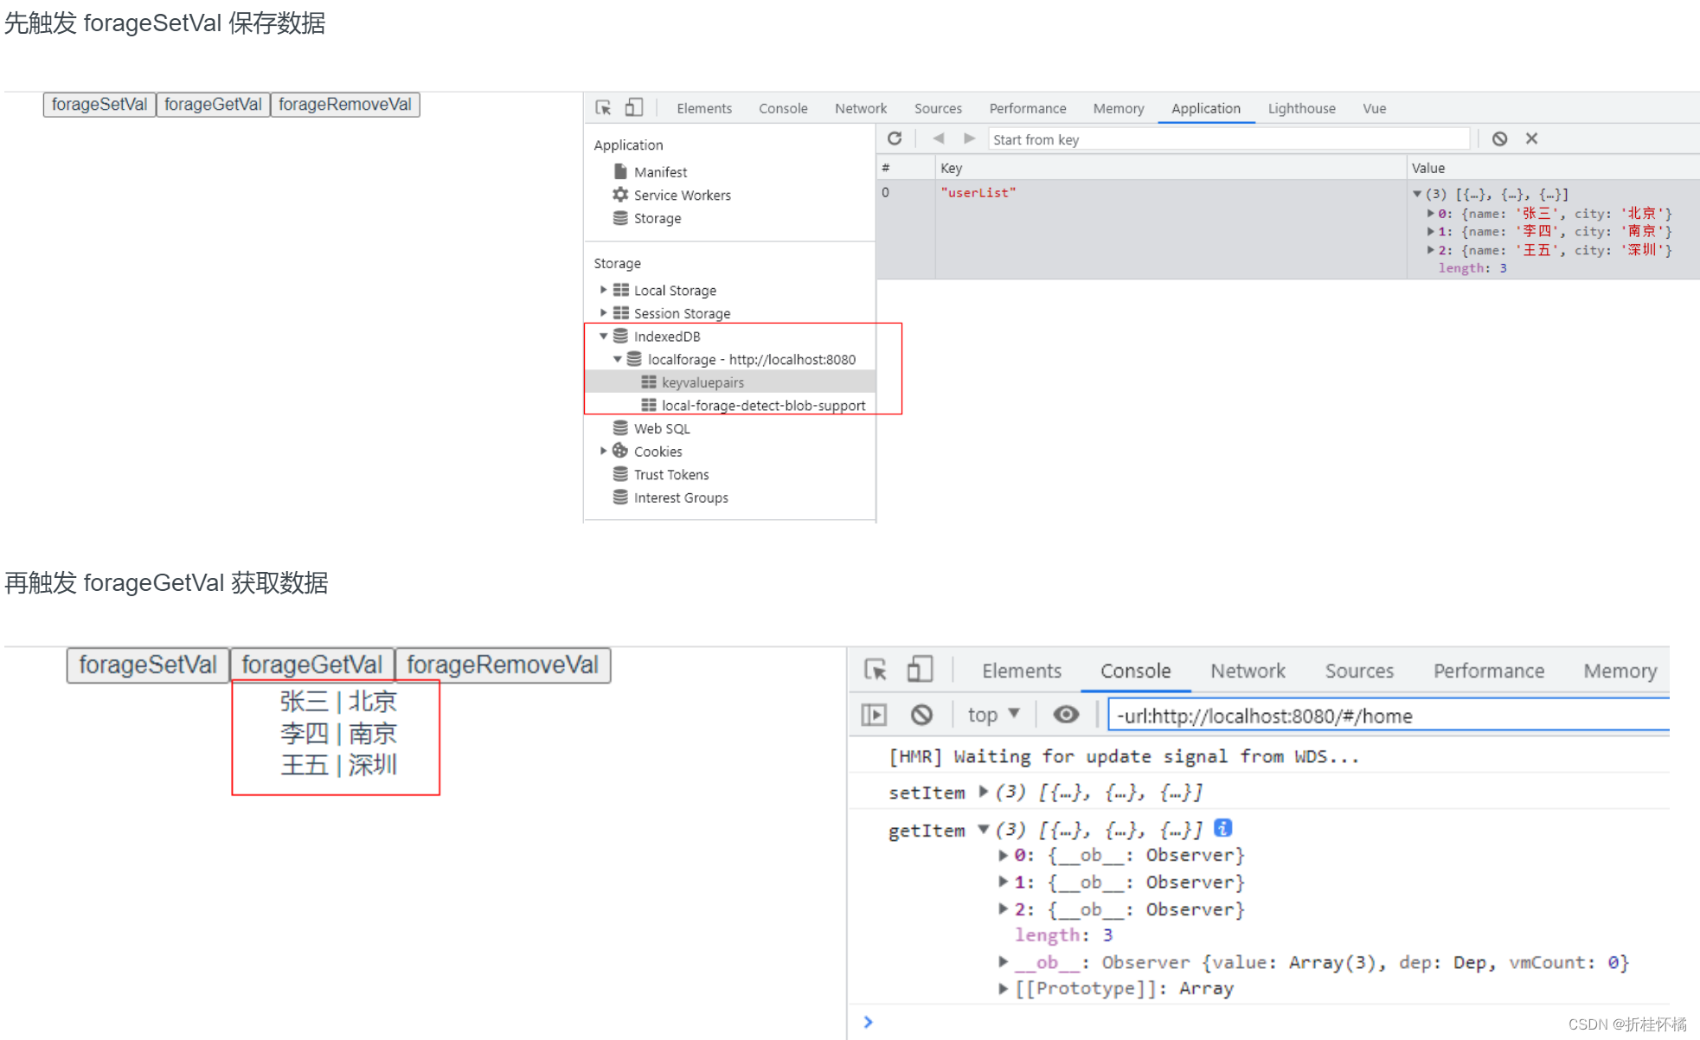This screenshot has height=1040, width=1700.
Task: Open Sources tab in lower DevTools
Action: click(x=1359, y=671)
